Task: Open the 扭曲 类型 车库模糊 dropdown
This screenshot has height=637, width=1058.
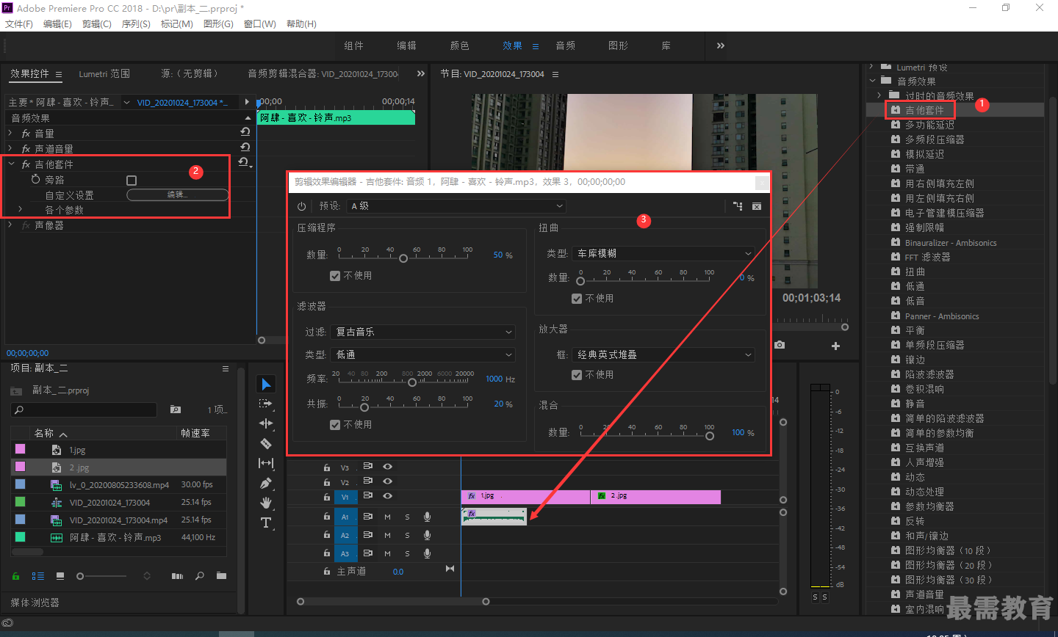Action: click(x=663, y=253)
